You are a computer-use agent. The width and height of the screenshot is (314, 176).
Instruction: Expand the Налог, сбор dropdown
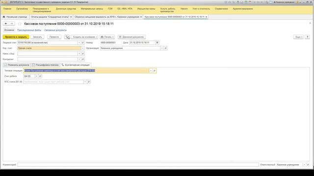pos(79,54)
